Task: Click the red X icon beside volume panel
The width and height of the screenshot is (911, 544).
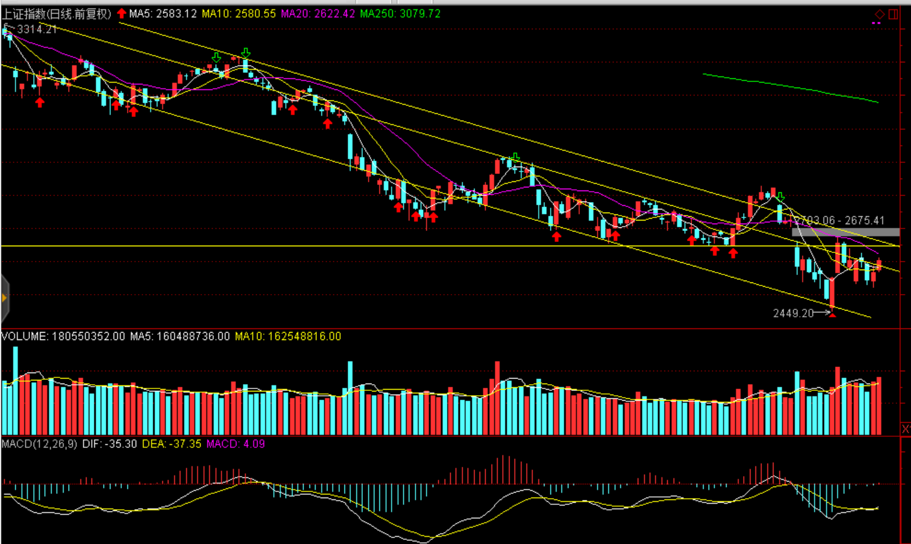Action: tap(905, 429)
